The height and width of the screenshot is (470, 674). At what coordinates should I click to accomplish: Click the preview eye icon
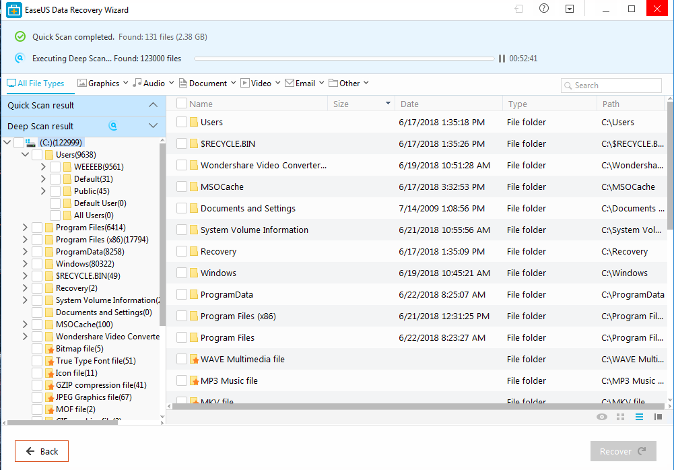(602, 417)
